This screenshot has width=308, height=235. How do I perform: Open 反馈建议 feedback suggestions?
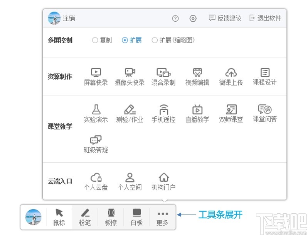tap(225, 18)
